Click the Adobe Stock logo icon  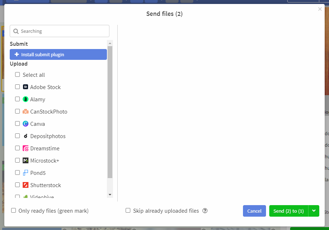pyautogui.click(x=26, y=87)
